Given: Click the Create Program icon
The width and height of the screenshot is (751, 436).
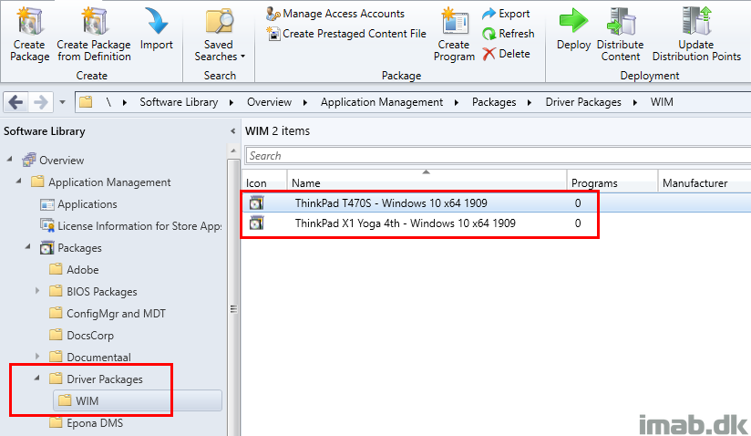Looking at the screenshot, I should [454, 22].
